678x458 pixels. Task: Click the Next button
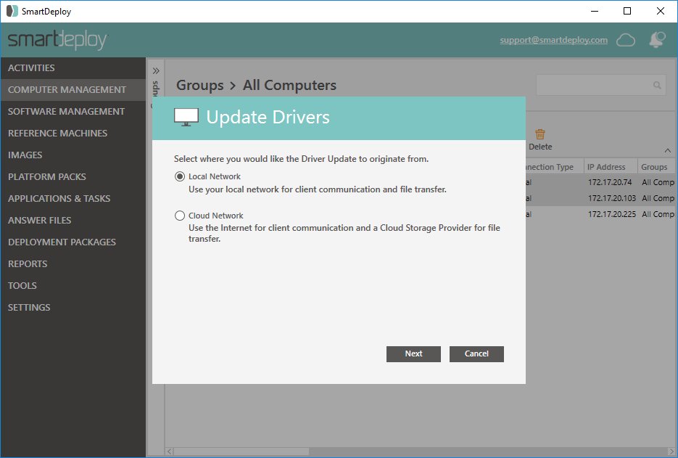413,353
